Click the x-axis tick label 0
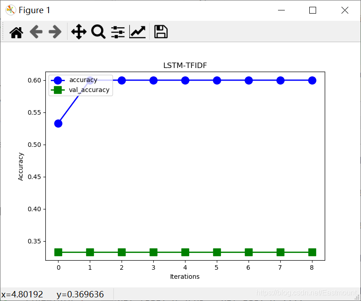Screen dimensions: 361x301 [59, 267]
